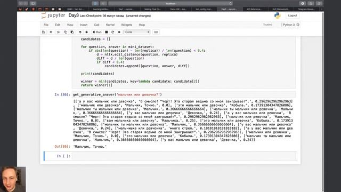Restart the kernel icon

(x=112, y=32)
